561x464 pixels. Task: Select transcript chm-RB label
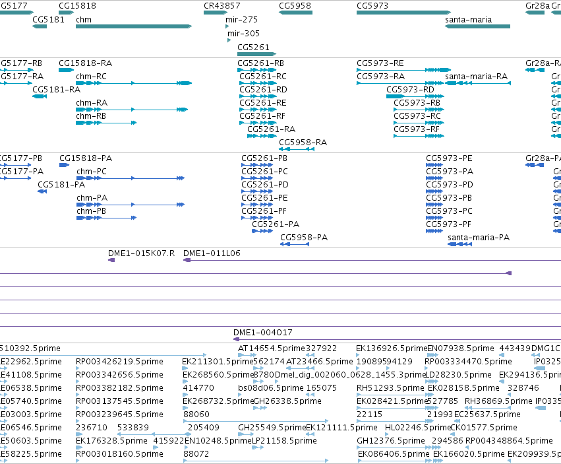[91, 116]
